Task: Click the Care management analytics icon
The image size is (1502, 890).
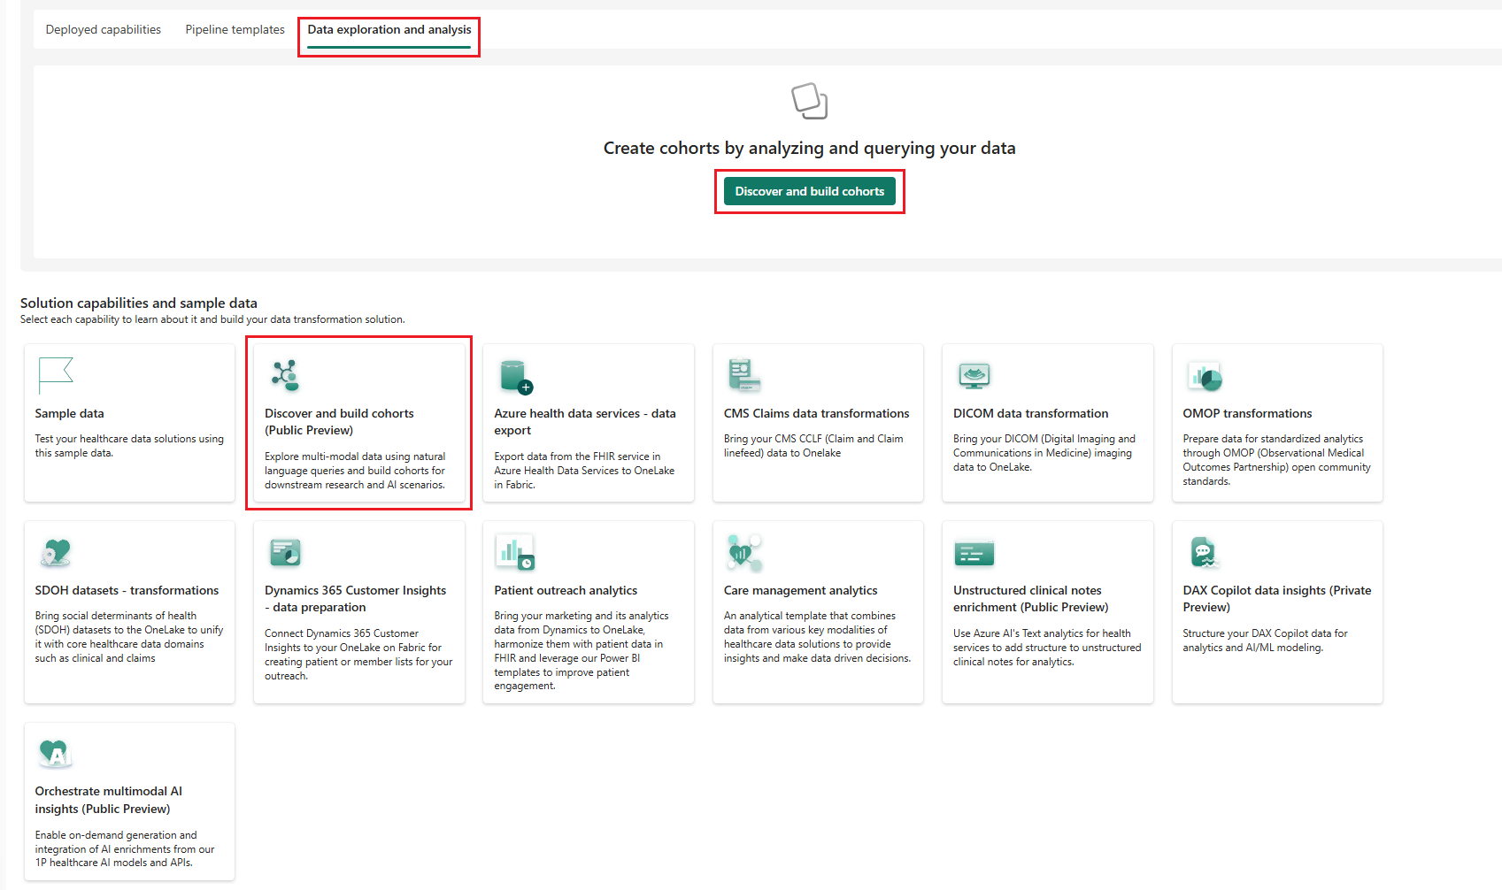Action: pos(743,553)
